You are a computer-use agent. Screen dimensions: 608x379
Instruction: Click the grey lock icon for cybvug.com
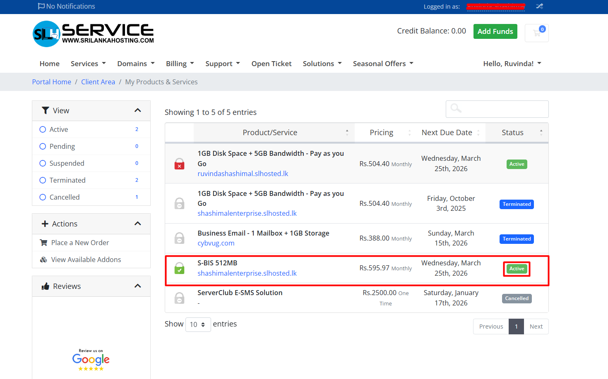coord(179,238)
